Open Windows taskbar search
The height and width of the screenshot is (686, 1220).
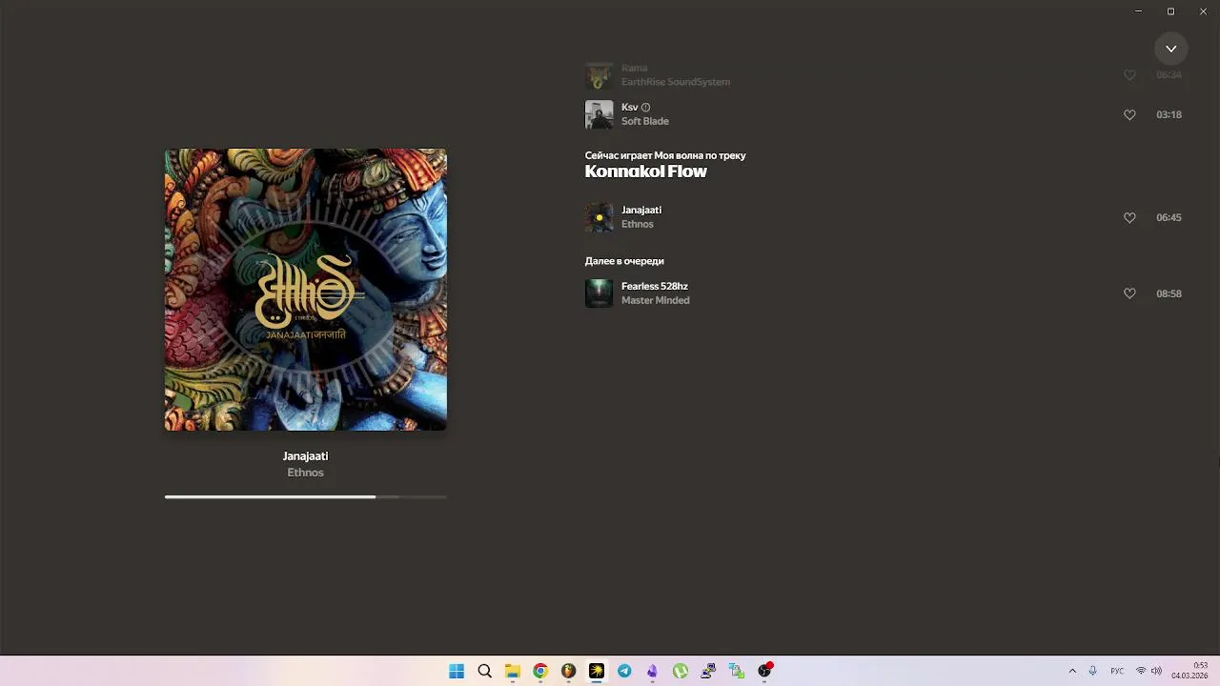click(x=484, y=671)
